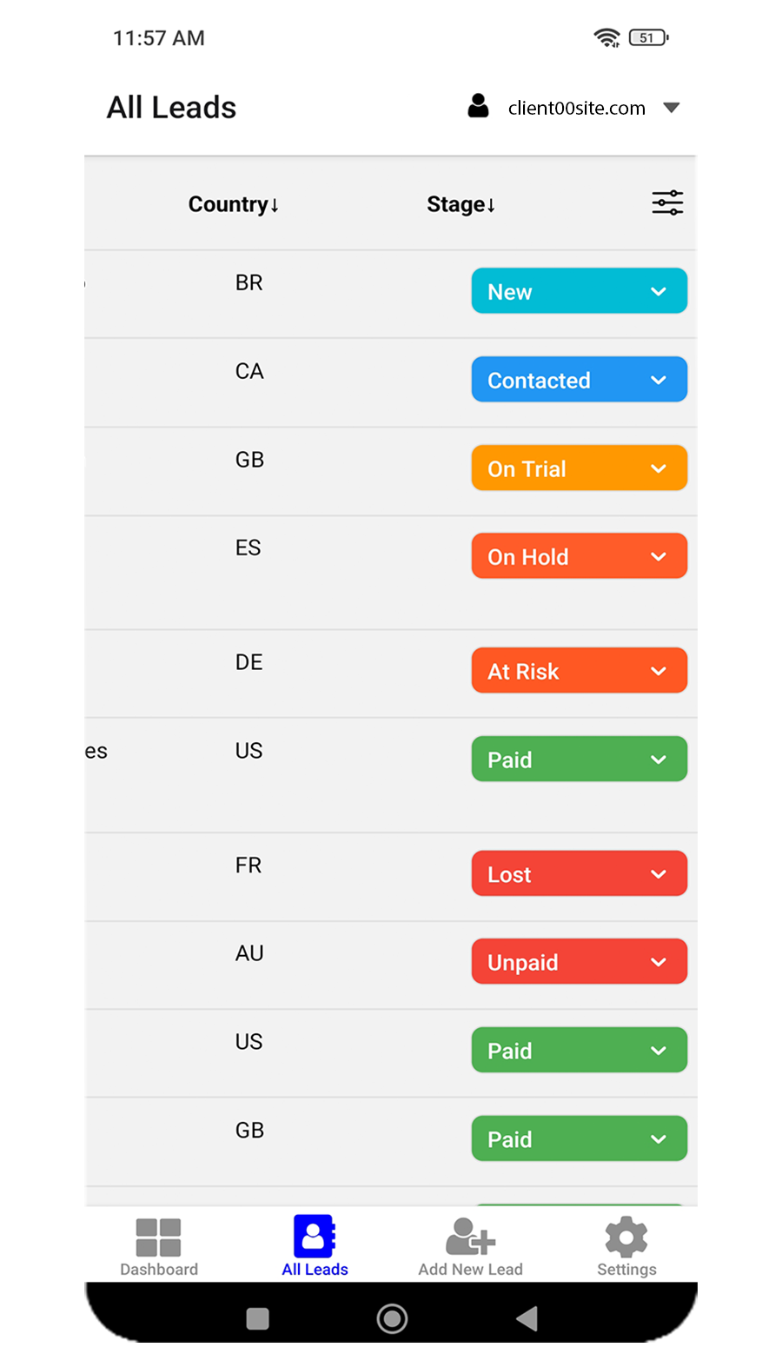Image resolution: width=782 pixels, height=1347 pixels.
Task: Open the Contacted stage dropdown for CA
Action: [x=579, y=380]
